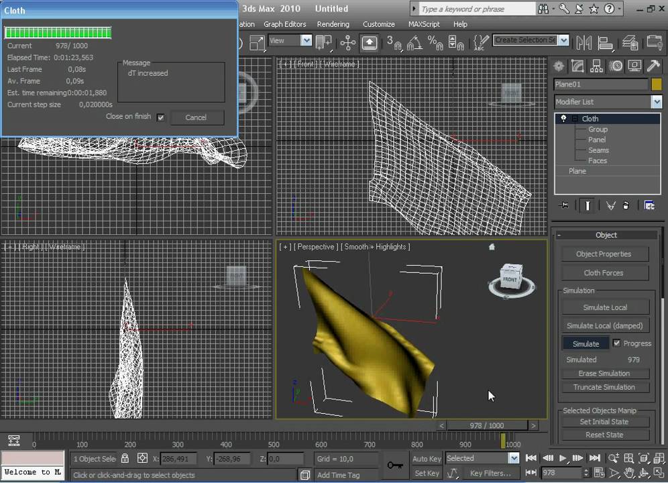Screen dimensions: 668x483
Task: Click the Go to Start playback button
Action: [531, 458]
